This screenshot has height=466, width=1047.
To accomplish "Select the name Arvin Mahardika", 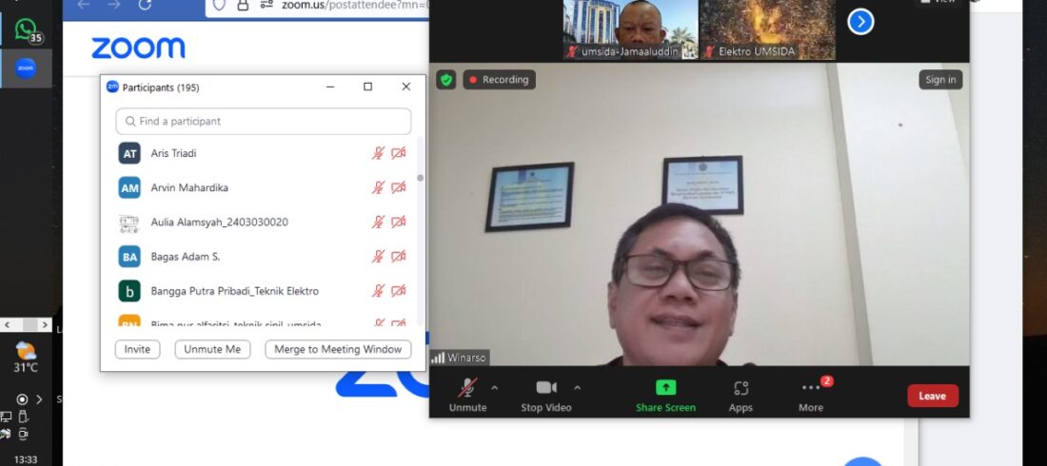I will click(x=189, y=187).
